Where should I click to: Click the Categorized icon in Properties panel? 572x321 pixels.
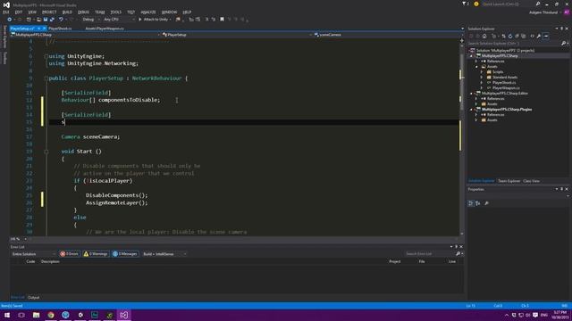pos(471,203)
